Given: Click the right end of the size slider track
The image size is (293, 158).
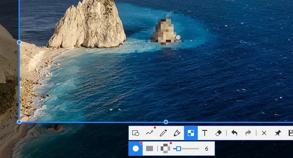Looking at the screenshot, I should point(199,149).
